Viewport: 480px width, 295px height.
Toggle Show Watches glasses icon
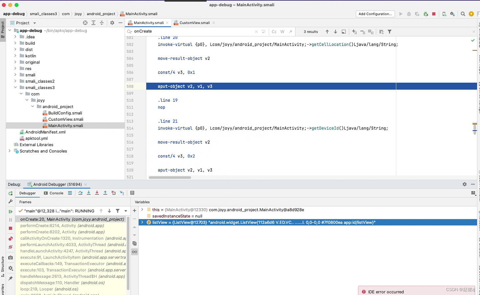(134, 252)
